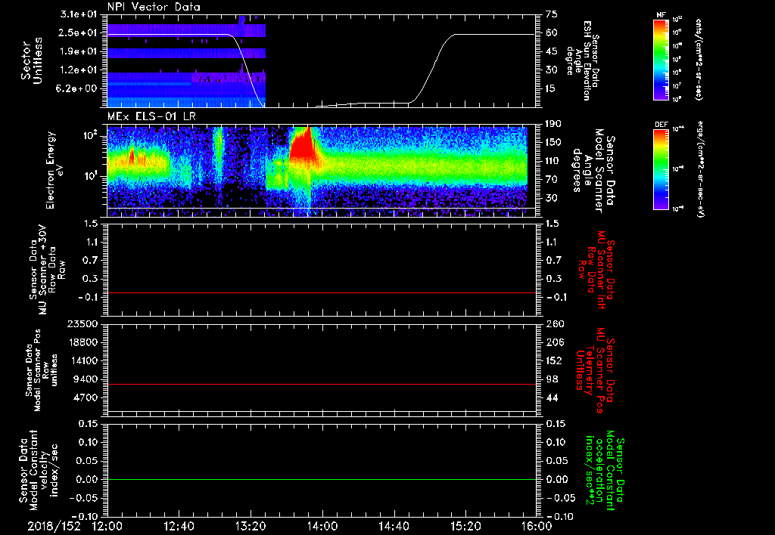775x535 pixels.
Task: Click the "2.5e+01" sector tick label
Action: point(79,32)
